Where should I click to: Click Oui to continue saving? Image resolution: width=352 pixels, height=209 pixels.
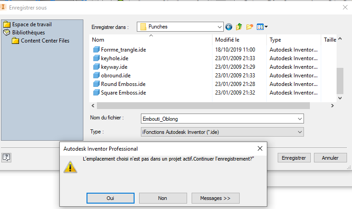(111, 198)
